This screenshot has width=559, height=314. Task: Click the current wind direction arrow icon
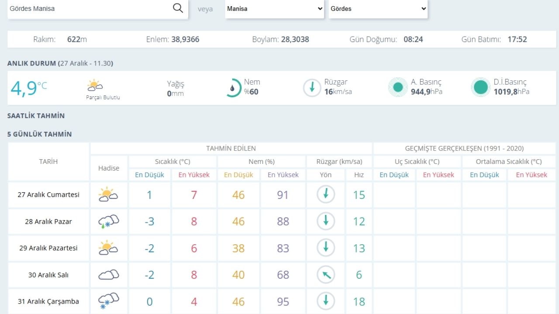pos(312,88)
